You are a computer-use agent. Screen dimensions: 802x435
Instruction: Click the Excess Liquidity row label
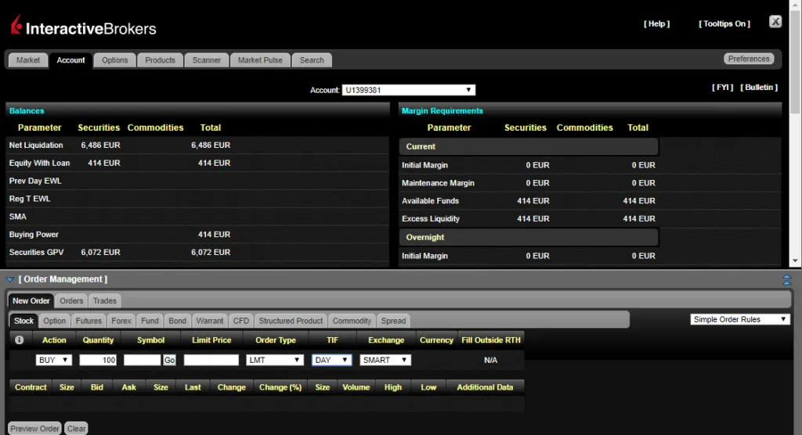[x=431, y=219]
